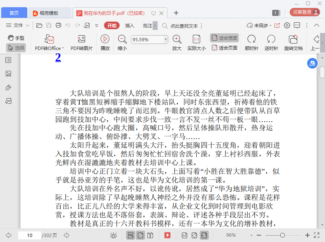This screenshot has width=325, height=242.
Task: Open the annotation pen sidebar icon
Action: click(x=8, y=87)
